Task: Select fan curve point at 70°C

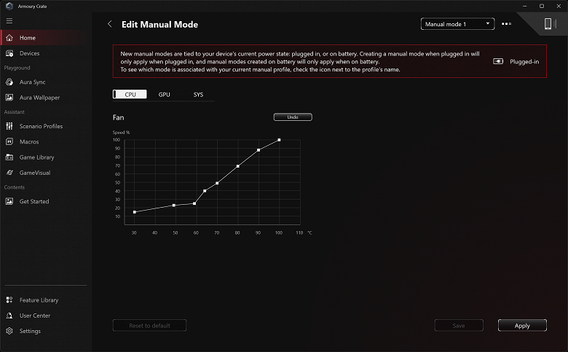Action: click(217, 183)
